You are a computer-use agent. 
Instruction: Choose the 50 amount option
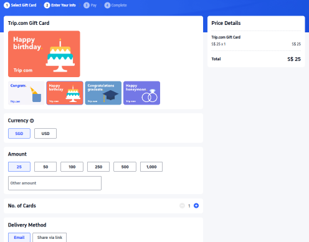(x=45, y=167)
